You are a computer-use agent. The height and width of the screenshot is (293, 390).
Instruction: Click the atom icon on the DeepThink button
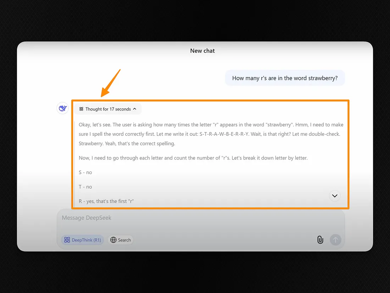point(67,240)
